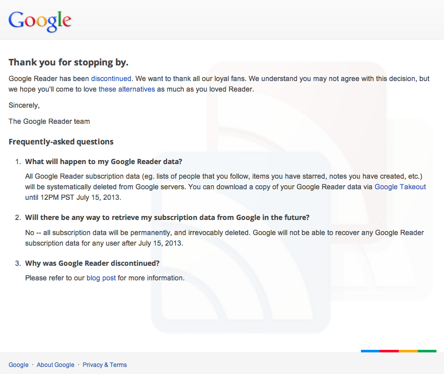Open the Google Takeout link
Screen dimensions: 444x374
400,187
